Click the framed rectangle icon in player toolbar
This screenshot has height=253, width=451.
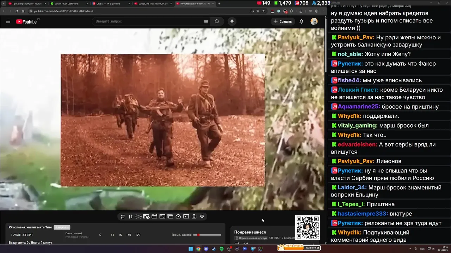pos(162,216)
